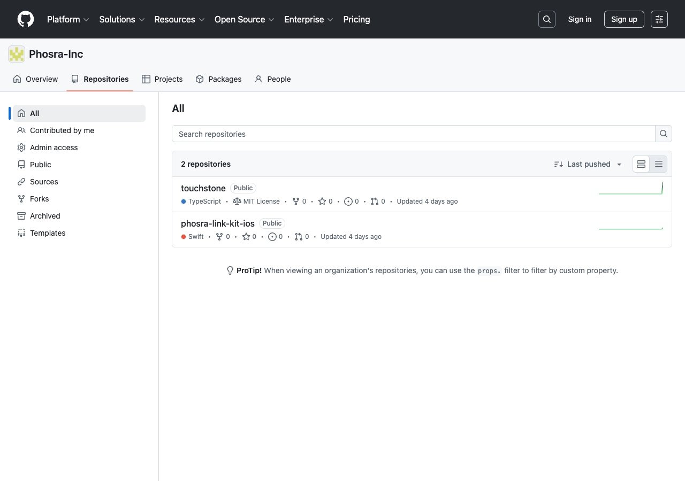Click the Phosra-Inc organization avatar

(x=17, y=54)
